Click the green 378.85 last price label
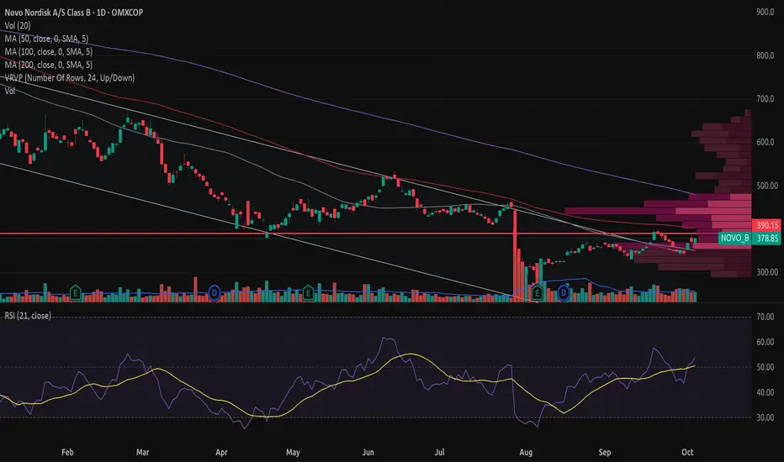 click(x=766, y=239)
